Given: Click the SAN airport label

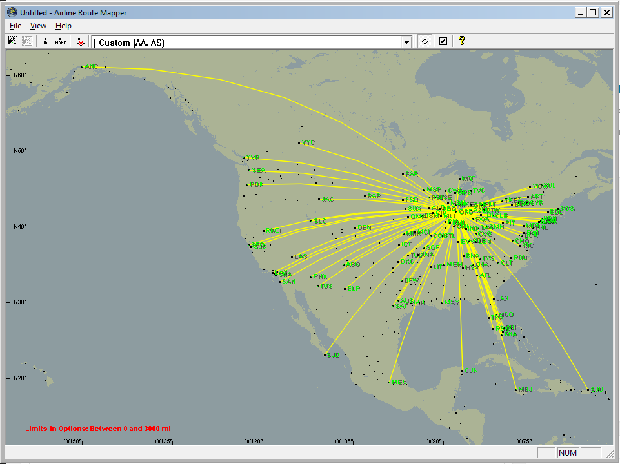Looking at the screenshot, I should (289, 282).
